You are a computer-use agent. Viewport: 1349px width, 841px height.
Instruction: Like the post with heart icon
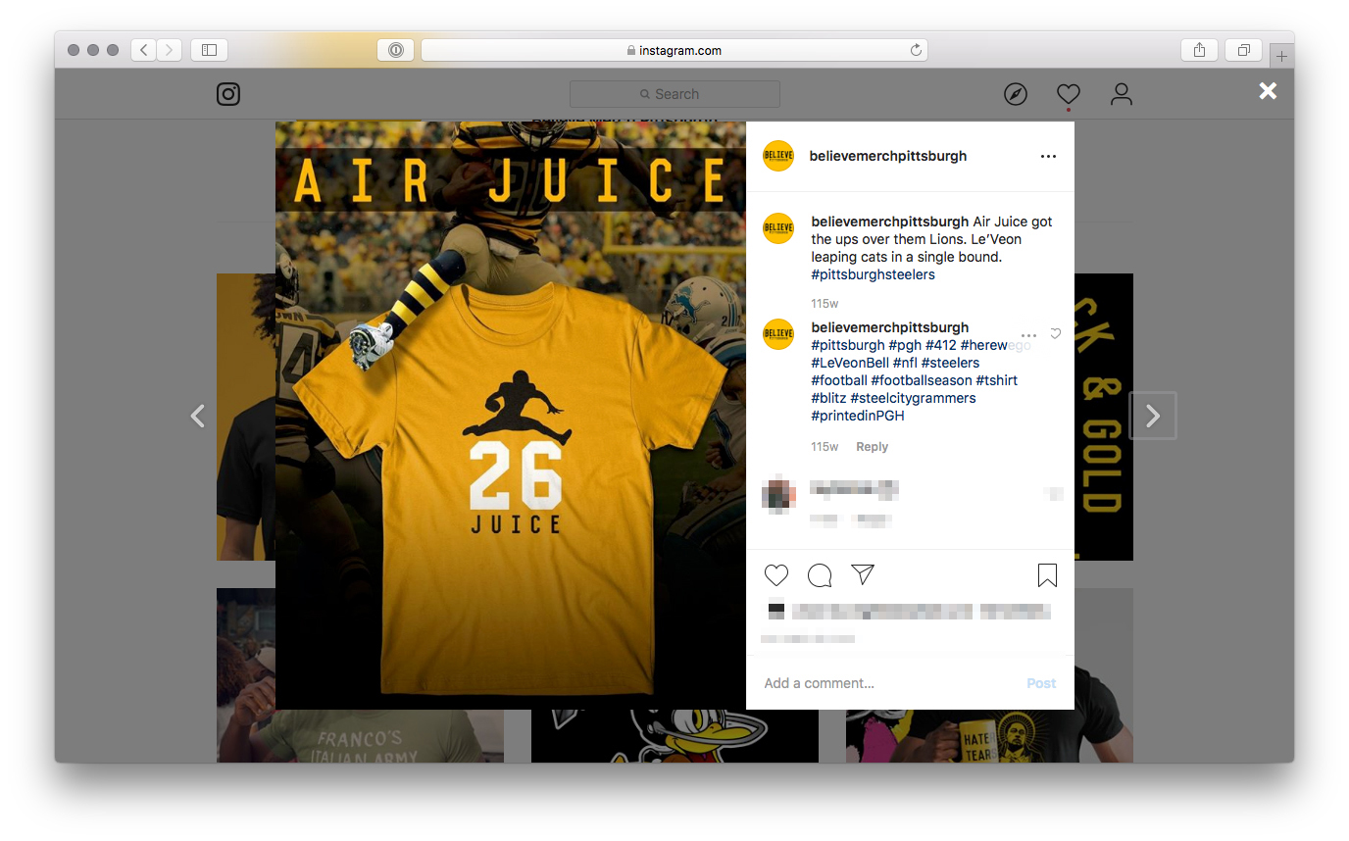coord(776,575)
